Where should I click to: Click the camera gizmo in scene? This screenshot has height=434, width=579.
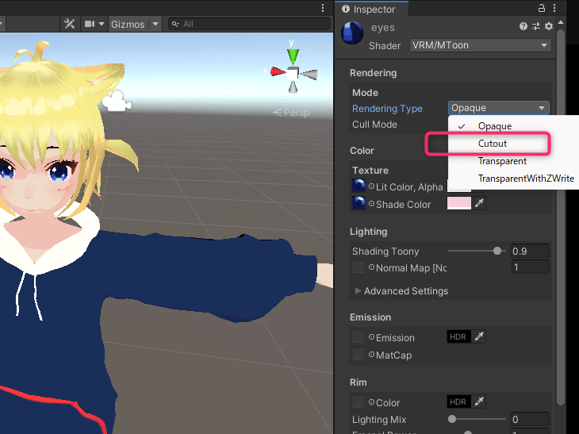[116, 102]
